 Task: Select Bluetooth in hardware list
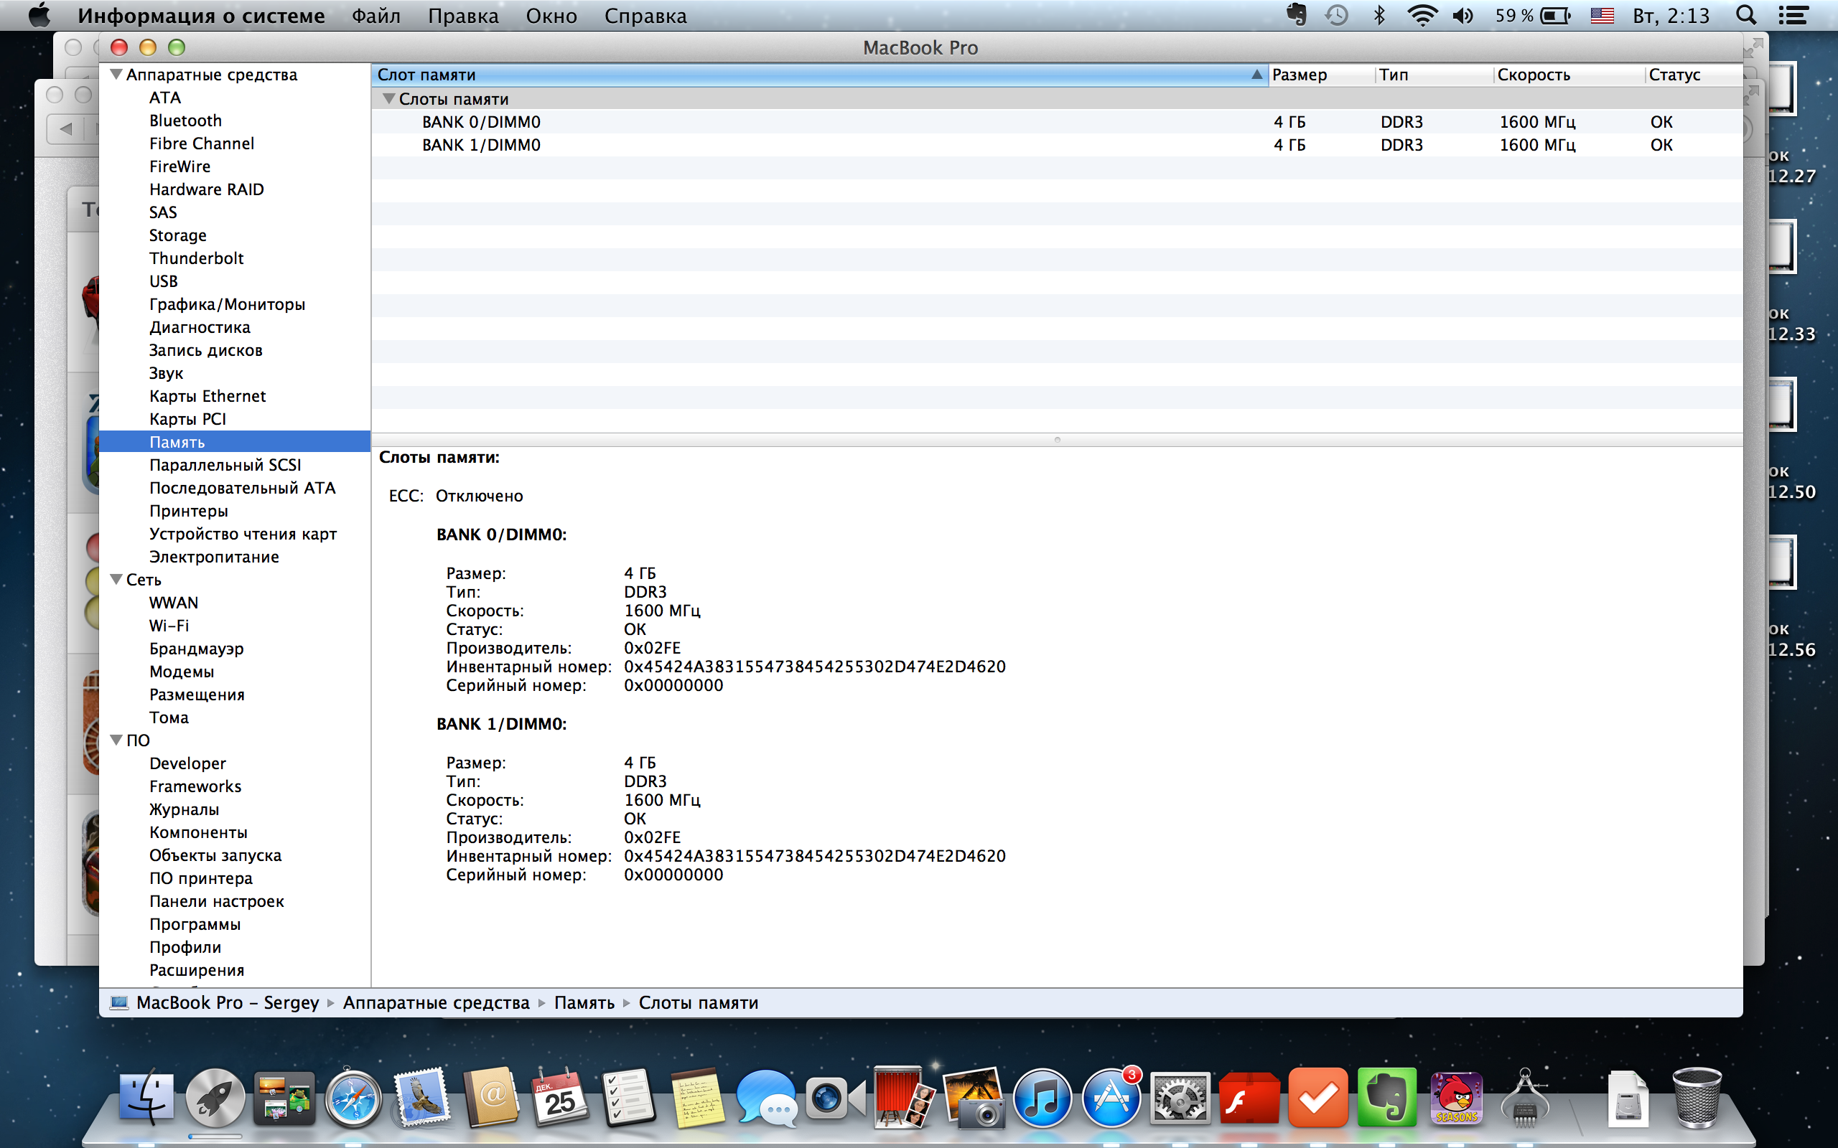(185, 121)
